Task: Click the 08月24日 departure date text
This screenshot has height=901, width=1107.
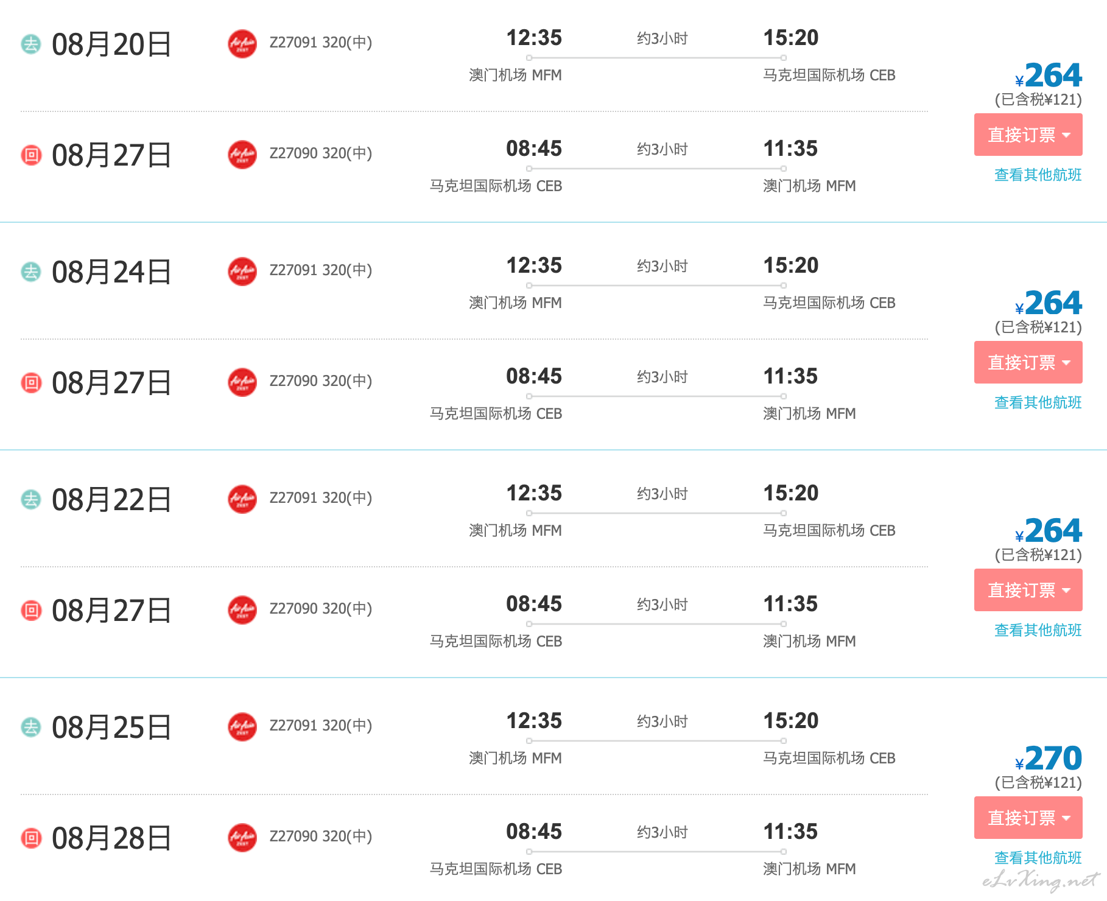Action: click(111, 272)
